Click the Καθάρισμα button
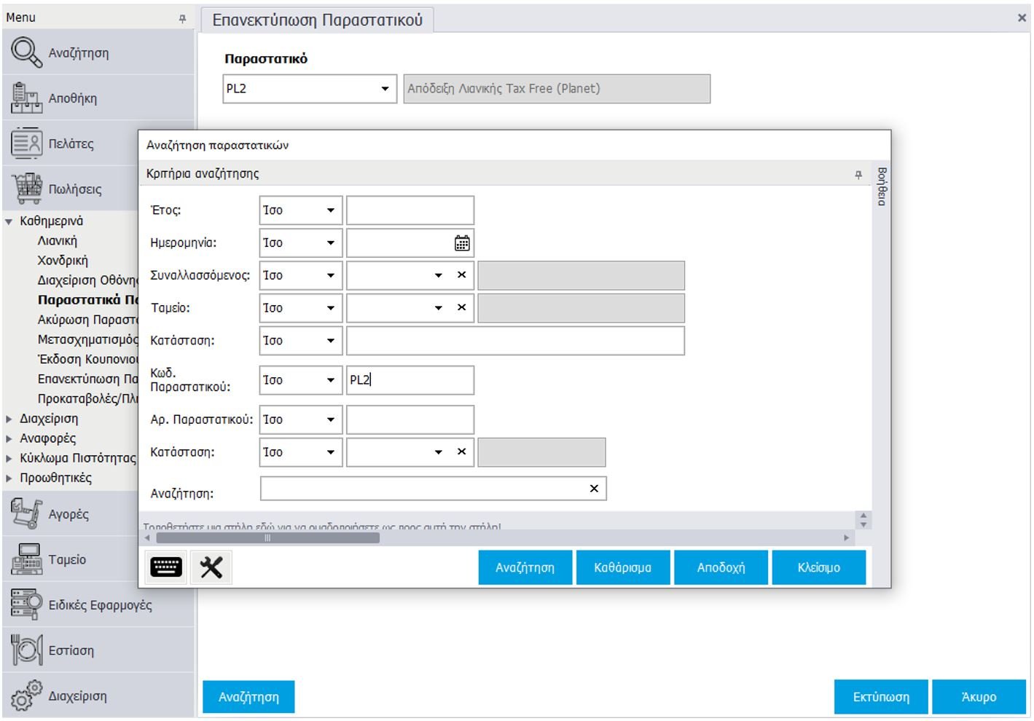This screenshot has width=1034, height=721. point(622,567)
